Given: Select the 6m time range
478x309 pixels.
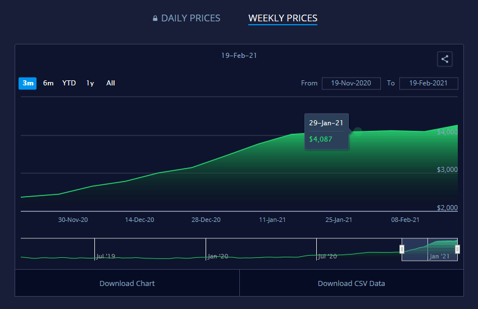Looking at the screenshot, I should tap(48, 83).
